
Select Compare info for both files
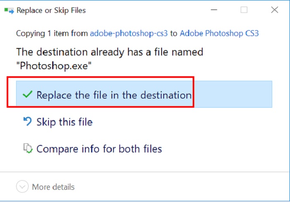[x=99, y=149]
